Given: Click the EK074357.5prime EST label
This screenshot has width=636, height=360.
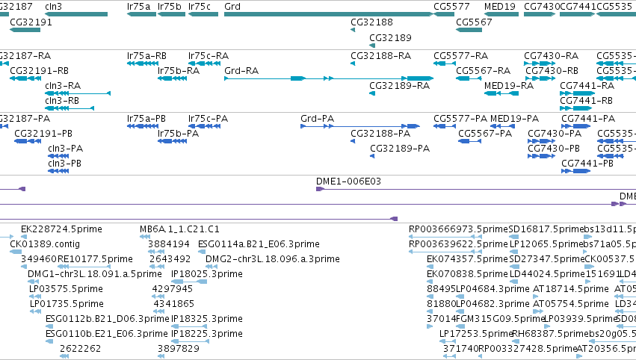Looking at the screenshot, I should (x=467, y=259).
